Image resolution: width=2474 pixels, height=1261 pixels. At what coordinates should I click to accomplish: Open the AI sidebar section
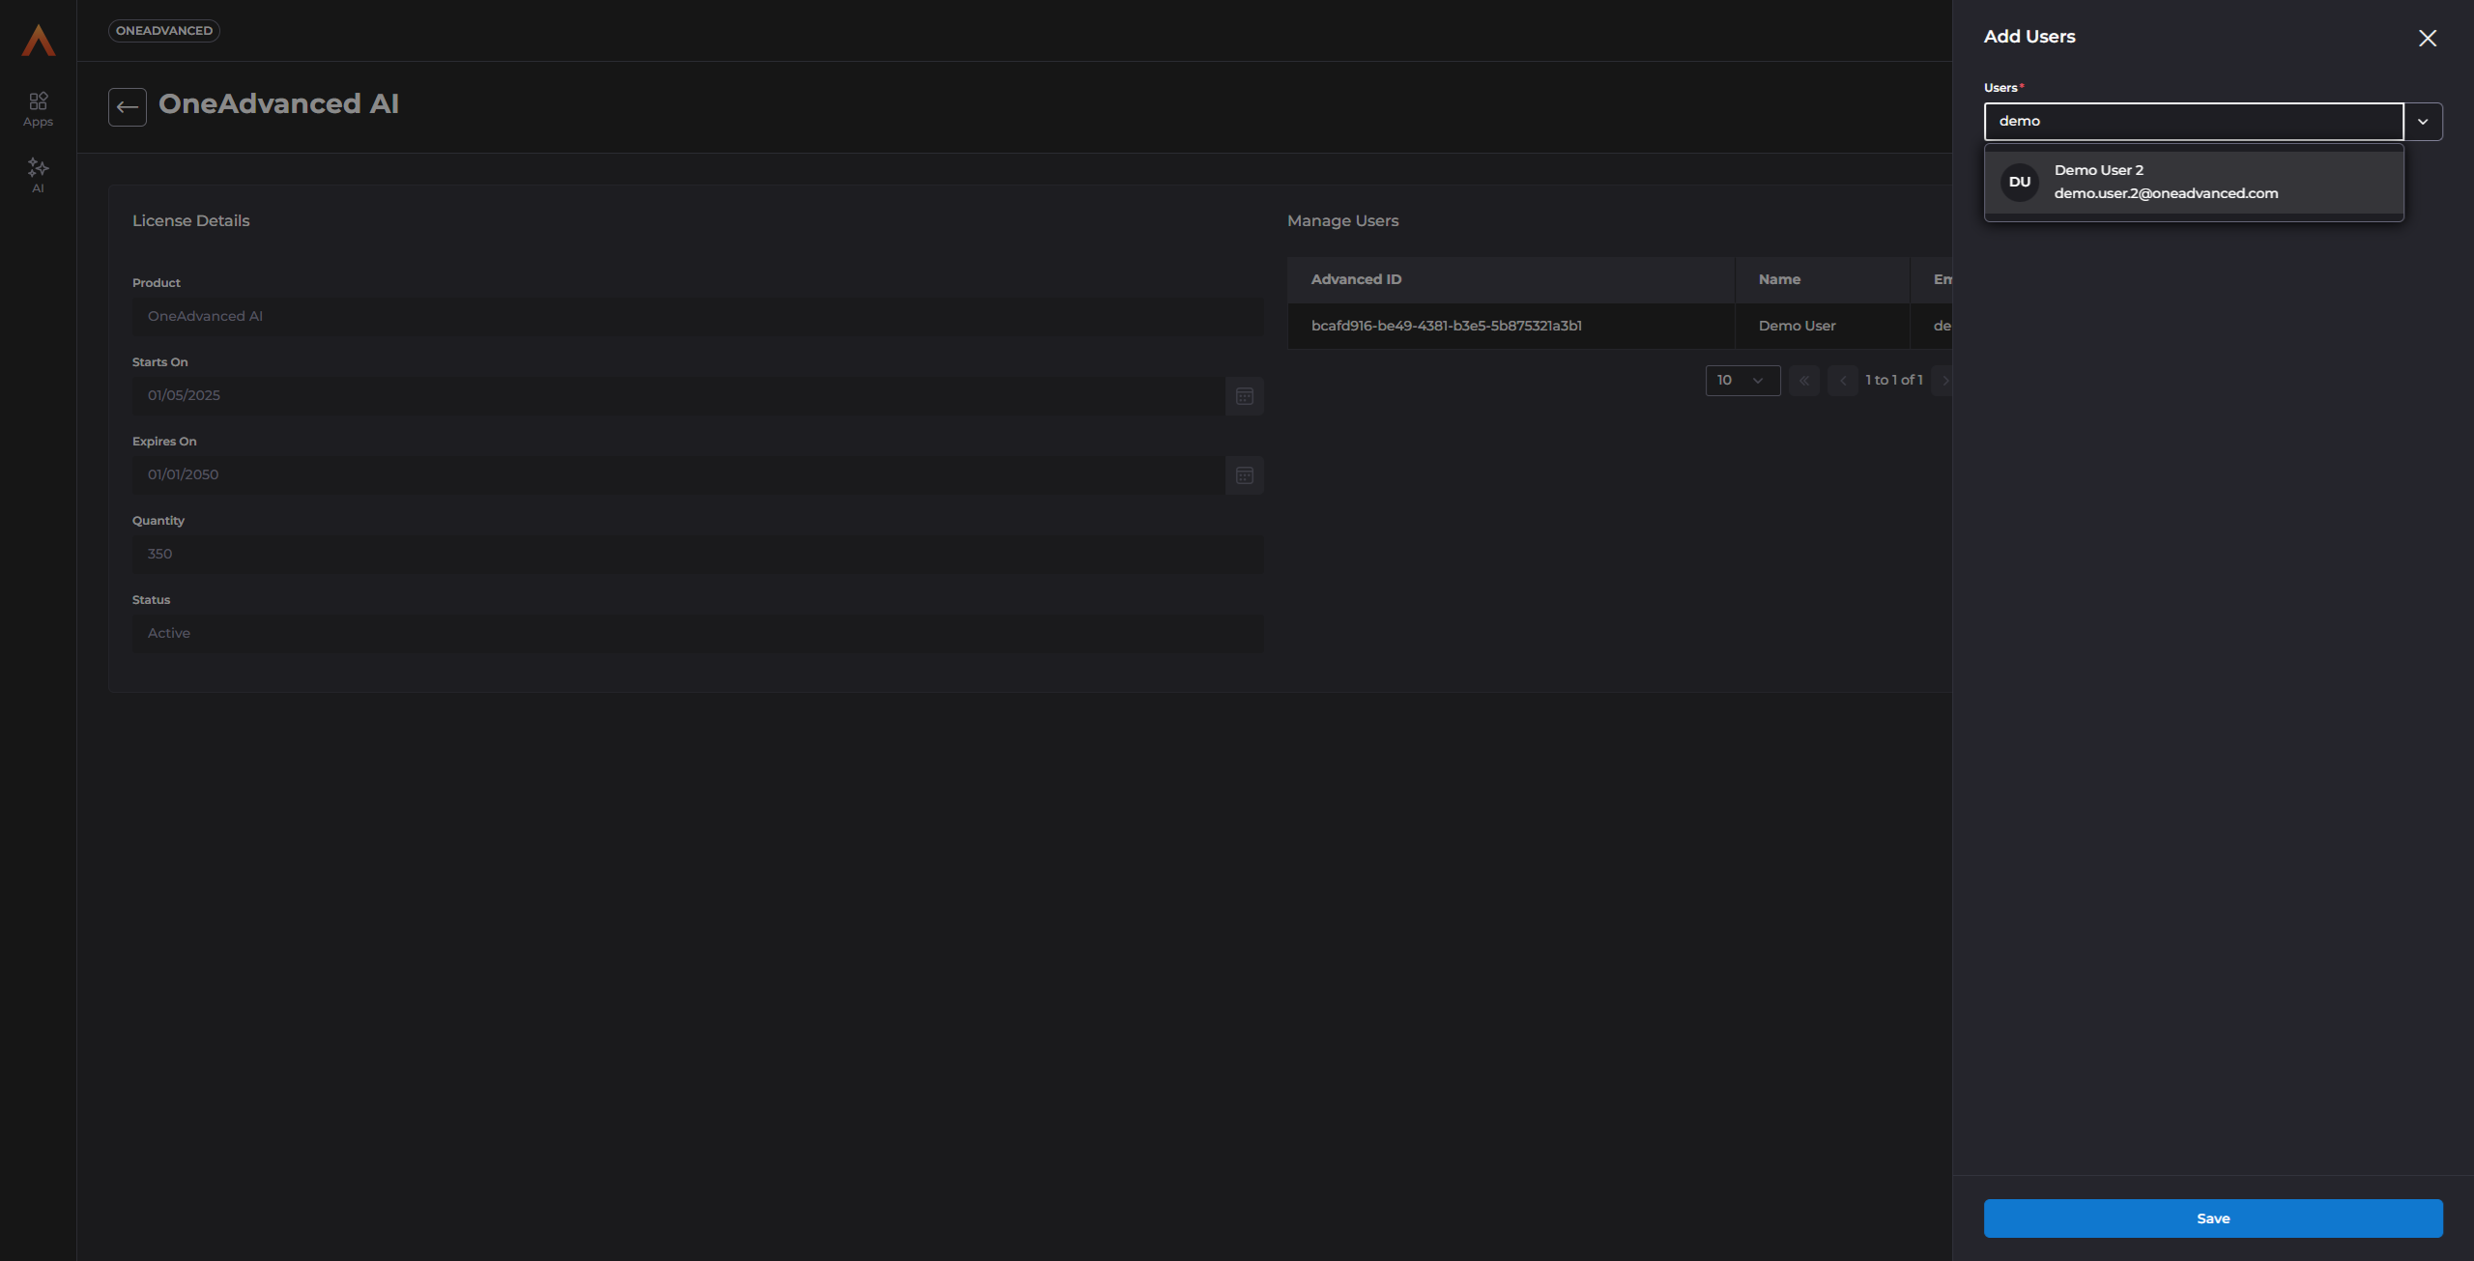coord(38,176)
